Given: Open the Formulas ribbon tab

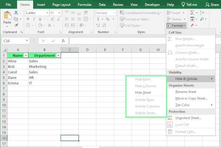Looking at the screenshot, I should pos(85,4).
